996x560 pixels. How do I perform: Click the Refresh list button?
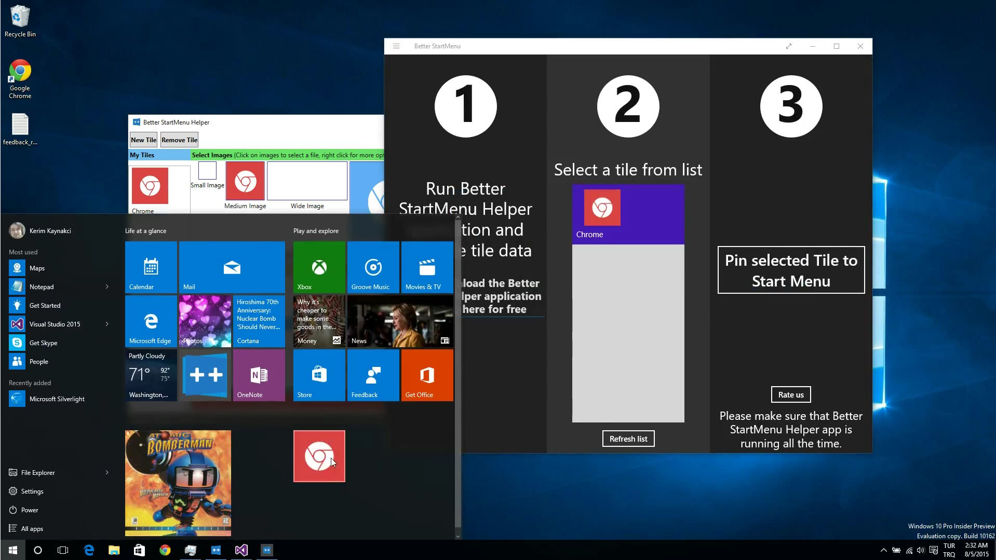(x=628, y=439)
